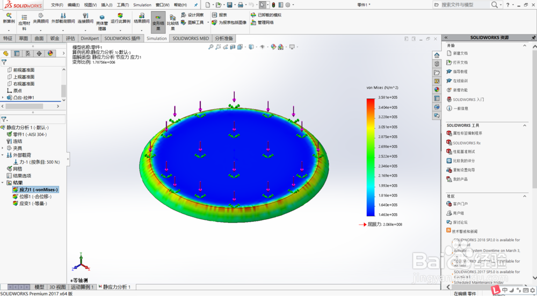Expand the 夹具 (Fixtures) tree node
The height and width of the screenshot is (296, 537).
pyautogui.click(x=3, y=148)
